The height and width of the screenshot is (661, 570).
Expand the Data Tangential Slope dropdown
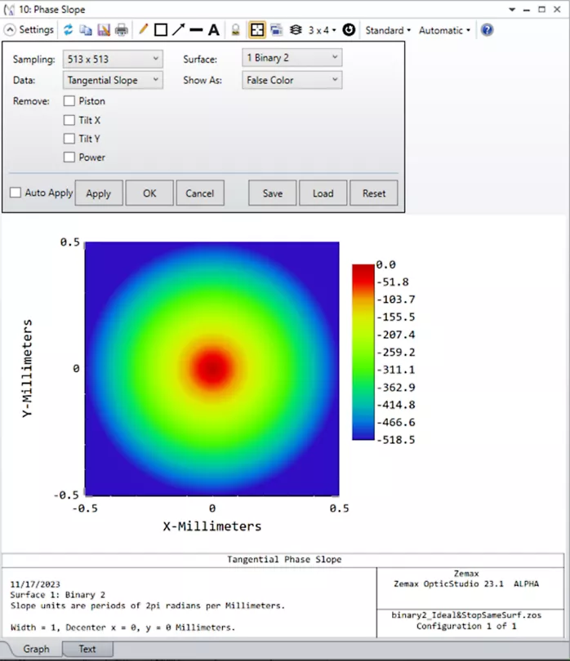pyautogui.click(x=113, y=80)
